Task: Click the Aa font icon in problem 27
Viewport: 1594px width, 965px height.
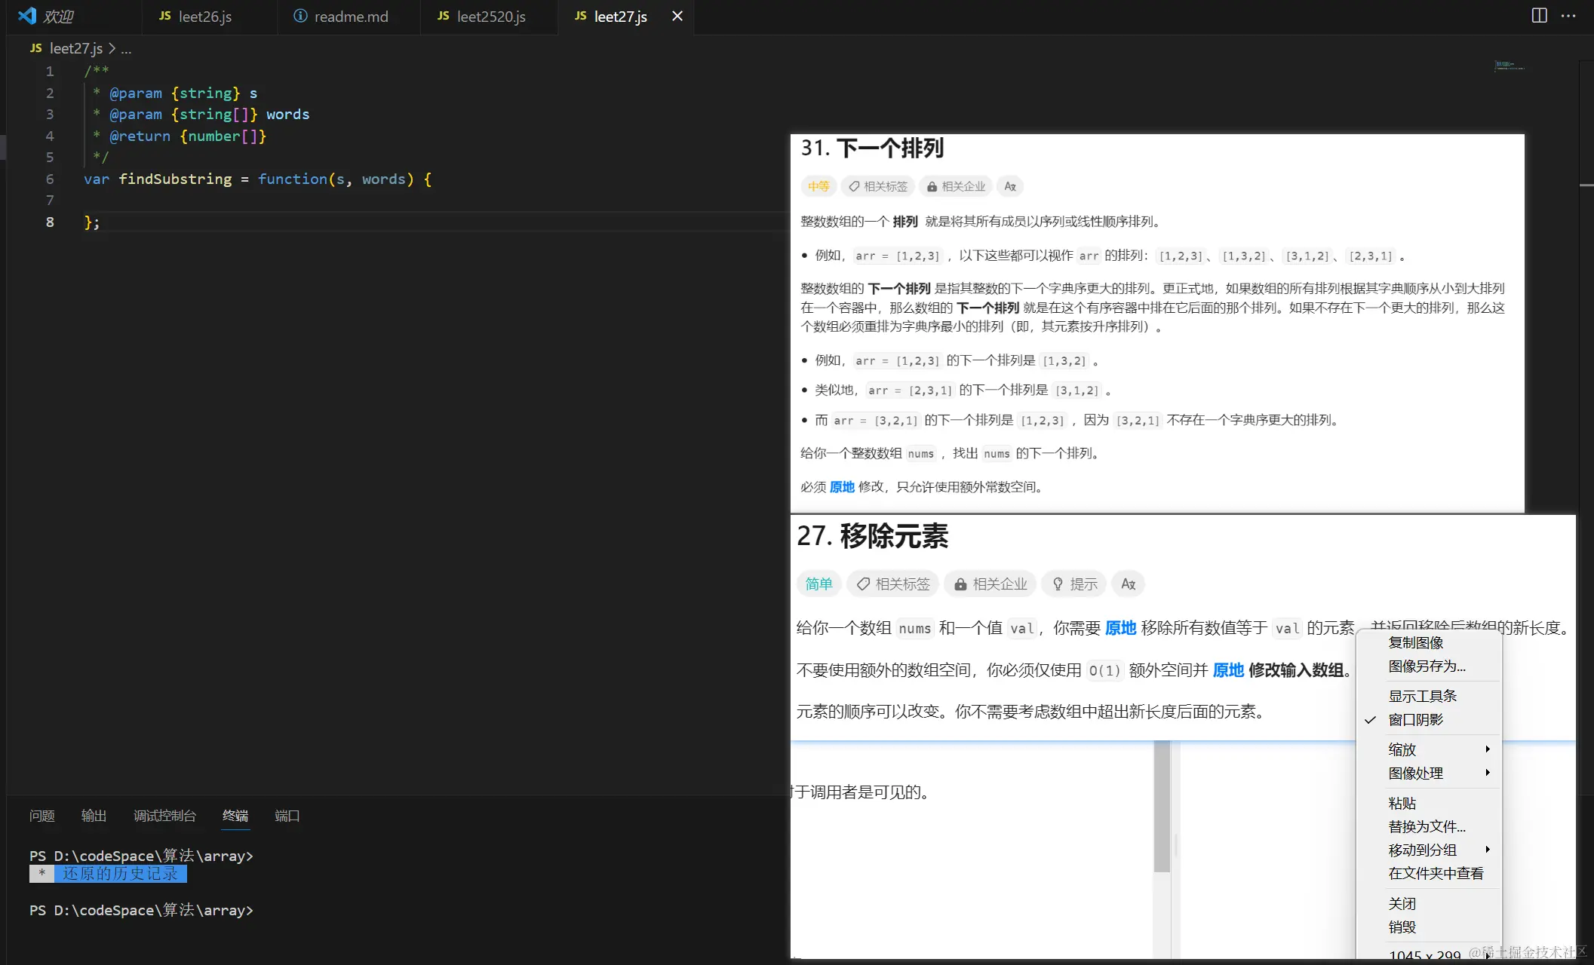Action: coord(1128,584)
